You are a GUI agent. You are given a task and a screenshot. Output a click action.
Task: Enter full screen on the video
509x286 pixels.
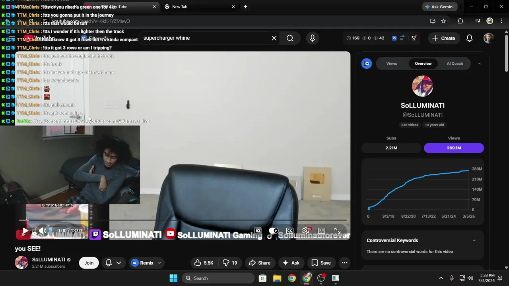(x=337, y=231)
